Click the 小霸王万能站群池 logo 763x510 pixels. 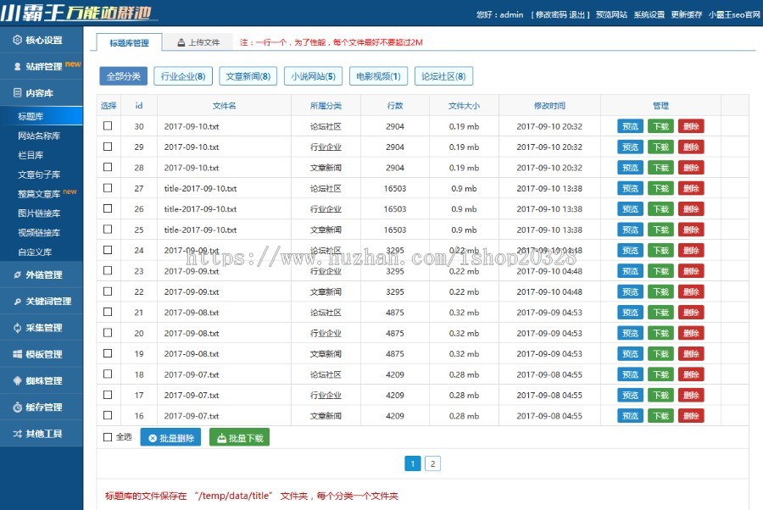79,12
